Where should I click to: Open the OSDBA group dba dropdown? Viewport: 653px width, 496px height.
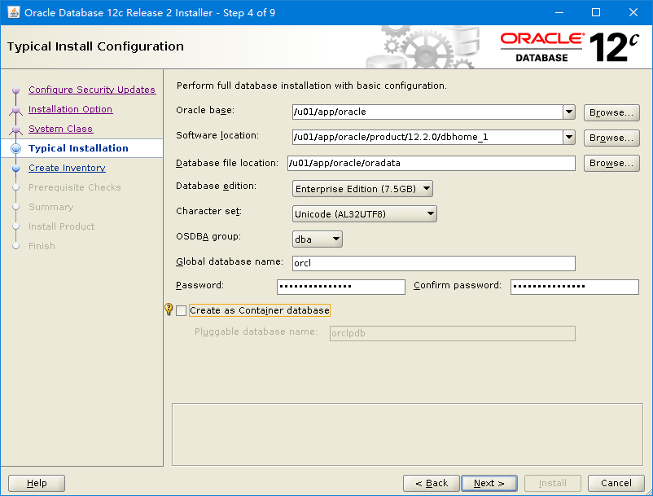[318, 239]
